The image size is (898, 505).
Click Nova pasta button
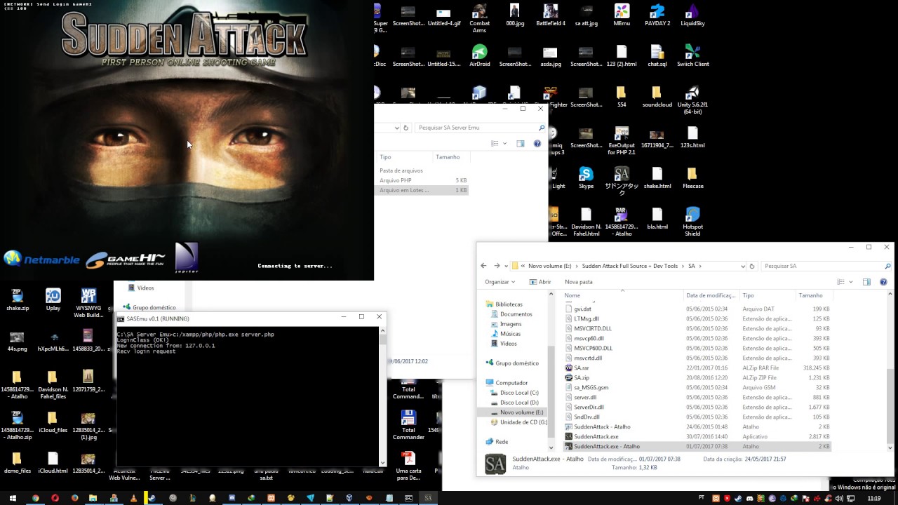579,282
